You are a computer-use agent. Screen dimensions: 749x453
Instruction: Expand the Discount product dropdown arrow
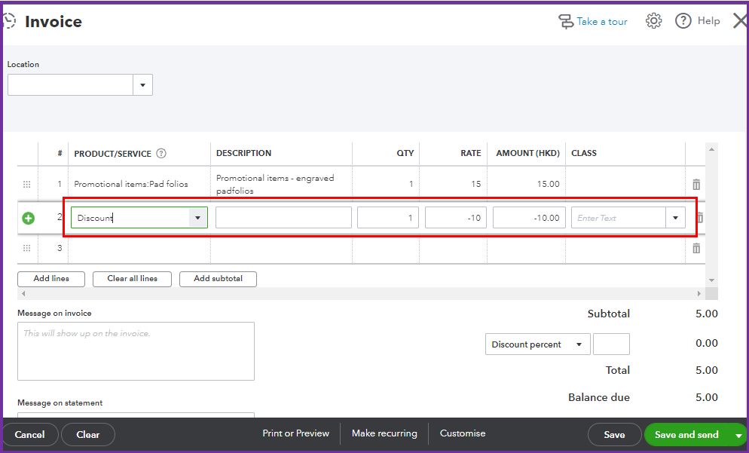(197, 218)
